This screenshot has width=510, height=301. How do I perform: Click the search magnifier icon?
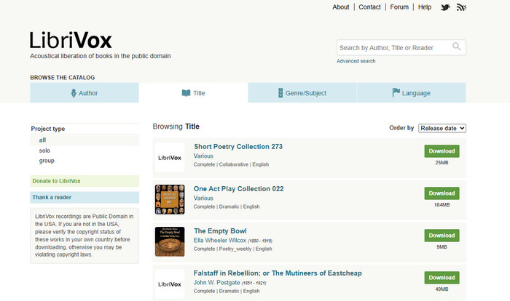click(457, 47)
